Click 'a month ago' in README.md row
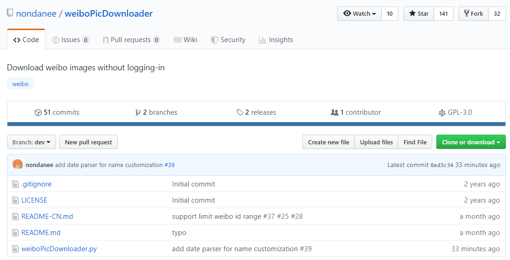The width and height of the screenshot is (510, 260). 480,233
